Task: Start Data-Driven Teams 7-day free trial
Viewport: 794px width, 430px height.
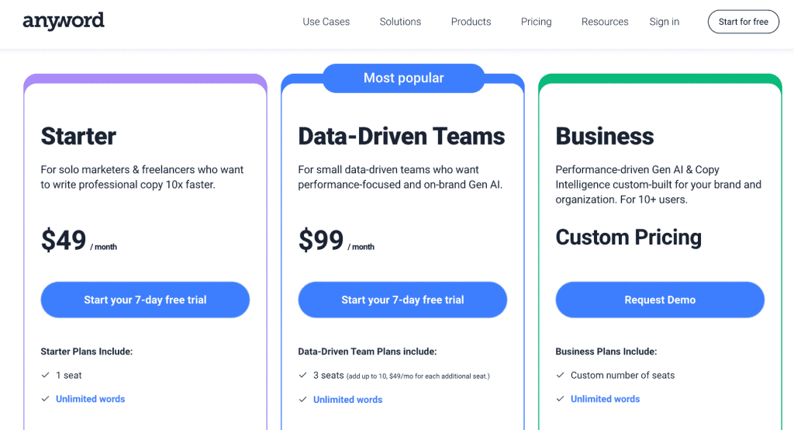Action: (x=402, y=300)
